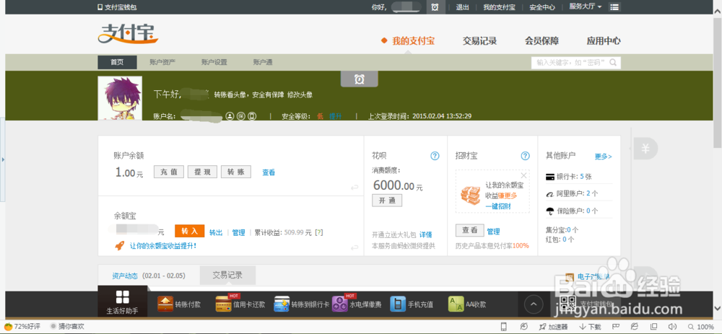
Task: Click the money stack icon in 招财宝
Action: [x=470, y=195]
